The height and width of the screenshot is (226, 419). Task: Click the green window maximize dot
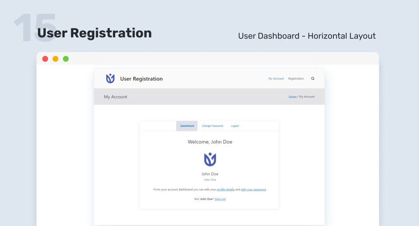[x=66, y=59]
